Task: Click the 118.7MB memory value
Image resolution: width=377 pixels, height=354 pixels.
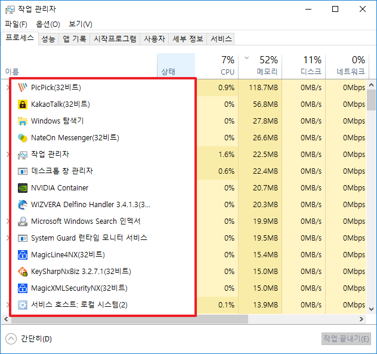Action: (x=263, y=87)
